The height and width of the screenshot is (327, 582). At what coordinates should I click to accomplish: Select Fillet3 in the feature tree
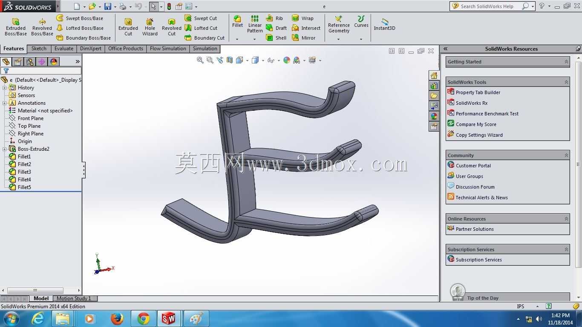[24, 172]
